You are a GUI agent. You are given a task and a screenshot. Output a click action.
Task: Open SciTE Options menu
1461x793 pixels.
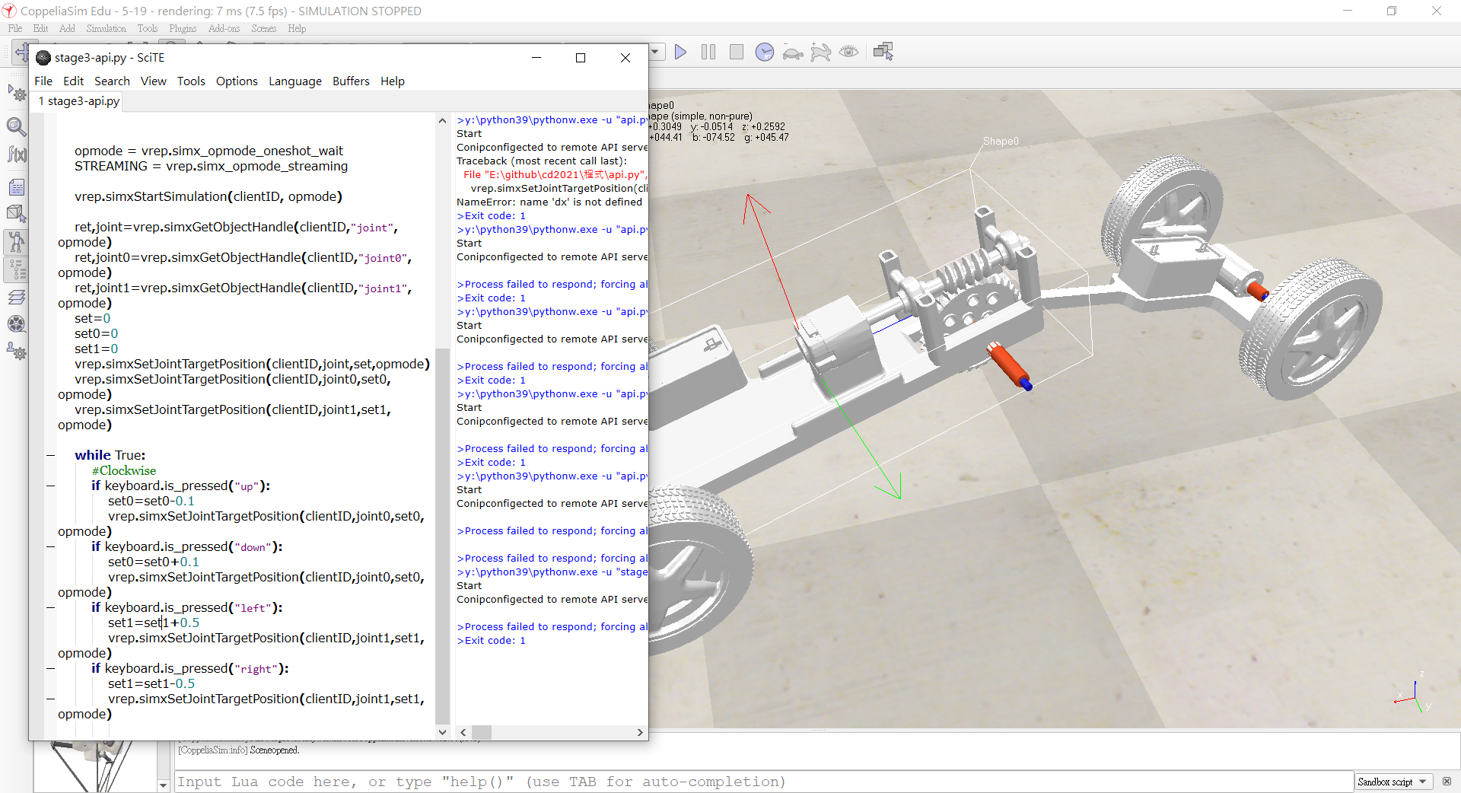tap(237, 81)
